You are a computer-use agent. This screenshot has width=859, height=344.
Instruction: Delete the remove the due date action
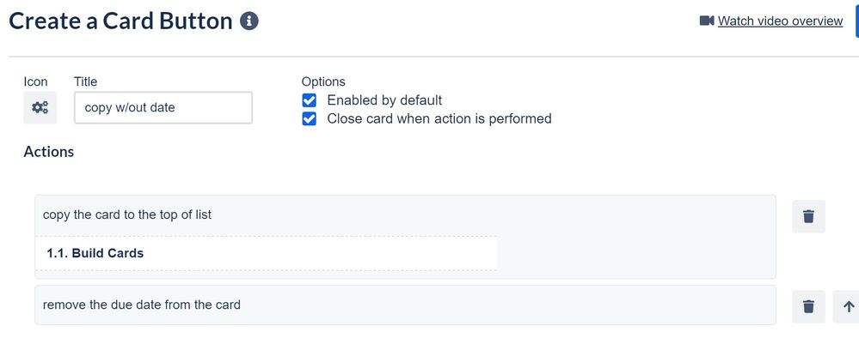point(808,307)
